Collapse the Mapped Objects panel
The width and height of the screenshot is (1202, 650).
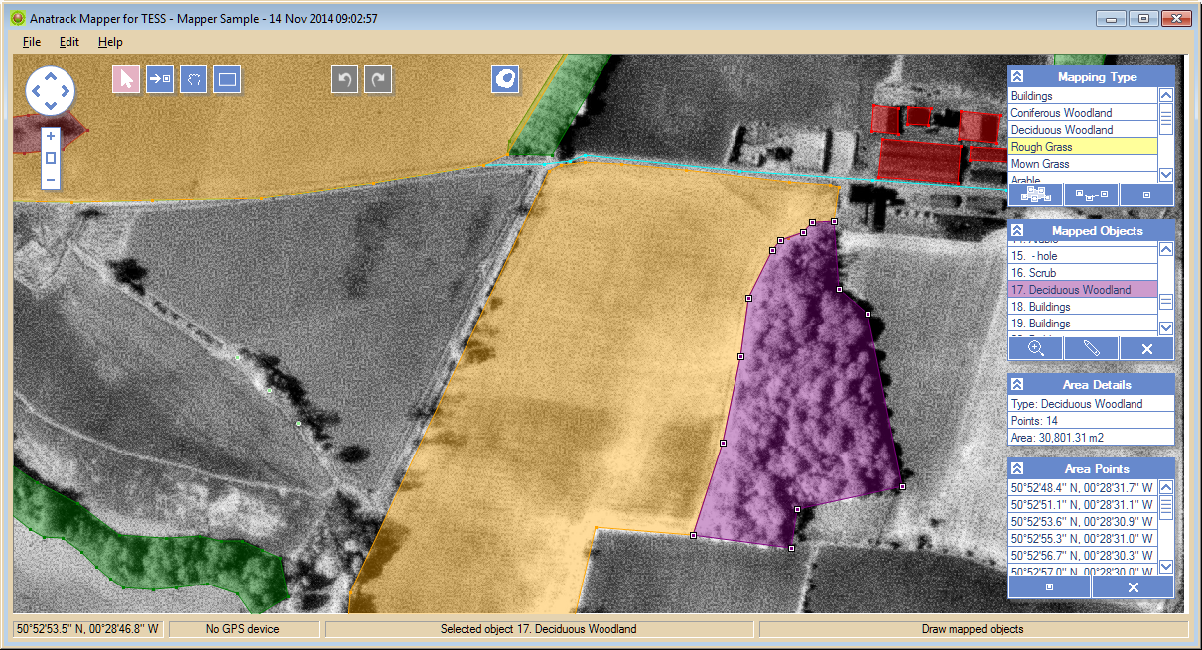click(x=1017, y=230)
